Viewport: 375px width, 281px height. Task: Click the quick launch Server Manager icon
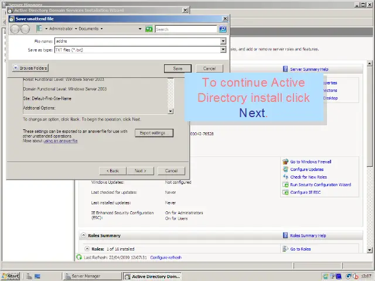(29, 276)
